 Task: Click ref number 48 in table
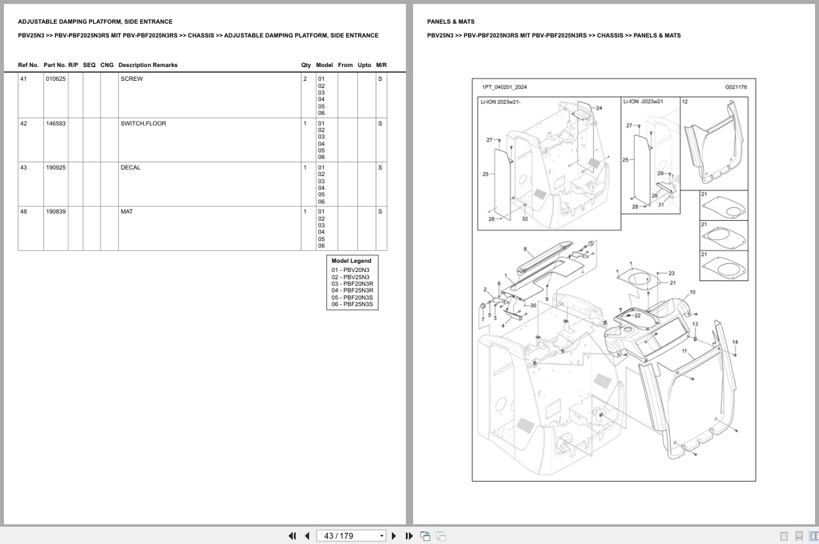coord(24,212)
